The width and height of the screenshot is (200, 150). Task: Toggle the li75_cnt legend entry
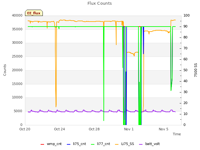[76, 144]
